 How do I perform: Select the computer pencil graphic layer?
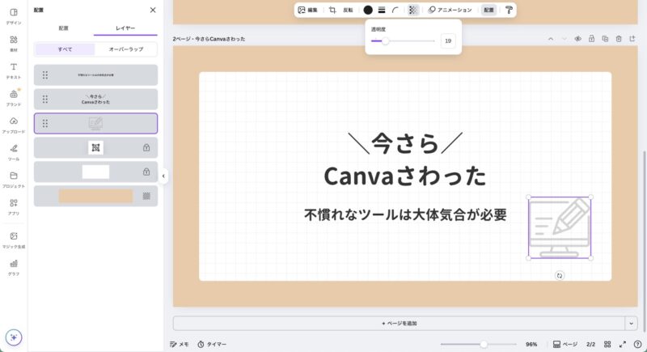pyautogui.click(x=95, y=123)
